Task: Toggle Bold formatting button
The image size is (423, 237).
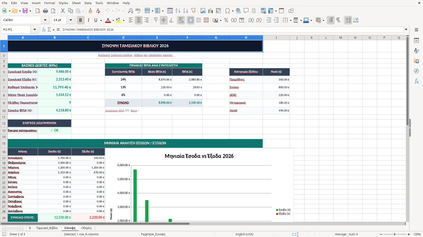Action: pyautogui.click(x=80, y=20)
